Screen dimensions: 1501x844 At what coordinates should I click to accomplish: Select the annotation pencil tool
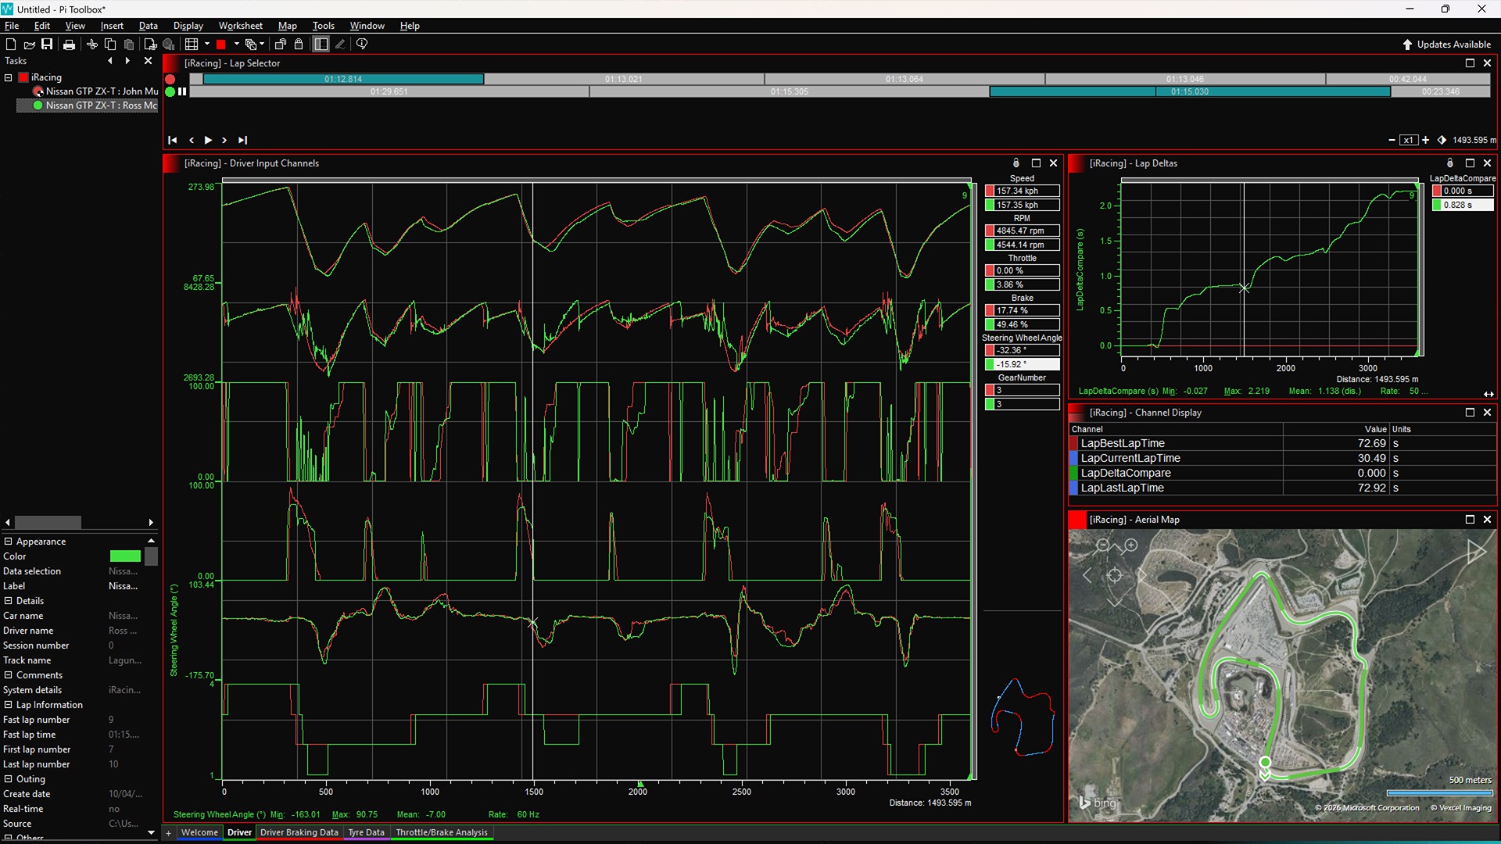click(x=339, y=45)
